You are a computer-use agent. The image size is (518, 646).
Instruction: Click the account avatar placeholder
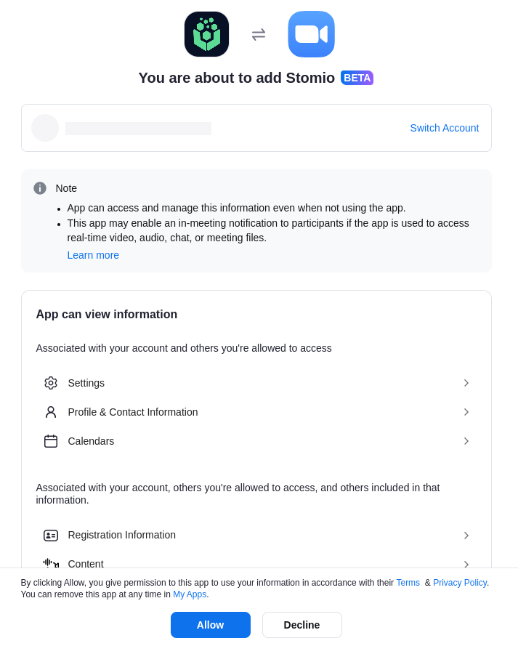tap(45, 128)
